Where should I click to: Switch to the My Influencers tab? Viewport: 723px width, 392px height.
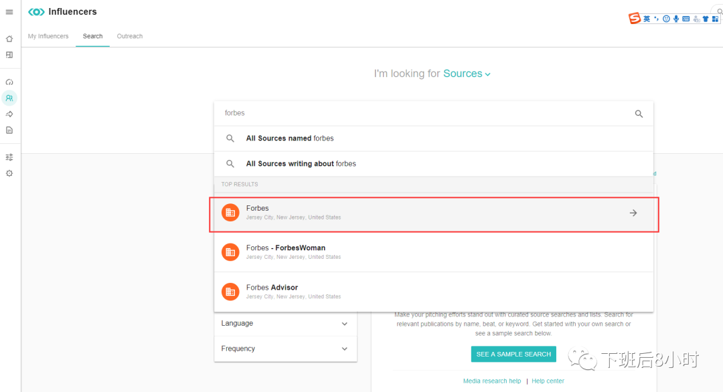click(x=48, y=36)
